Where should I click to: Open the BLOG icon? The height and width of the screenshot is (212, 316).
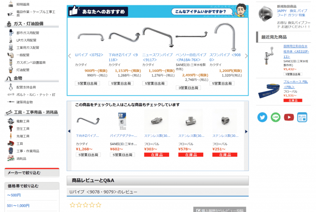302,117
